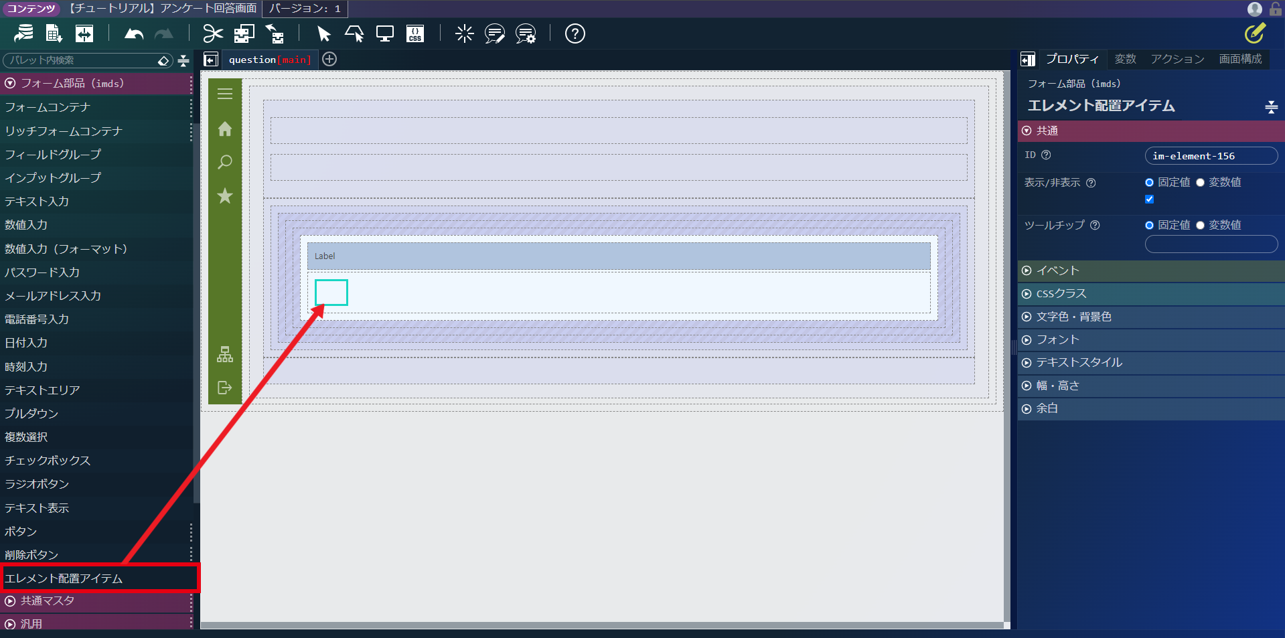The image size is (1285, 638).
Task: Paste element from clipboard
Action: click(275, 33)
